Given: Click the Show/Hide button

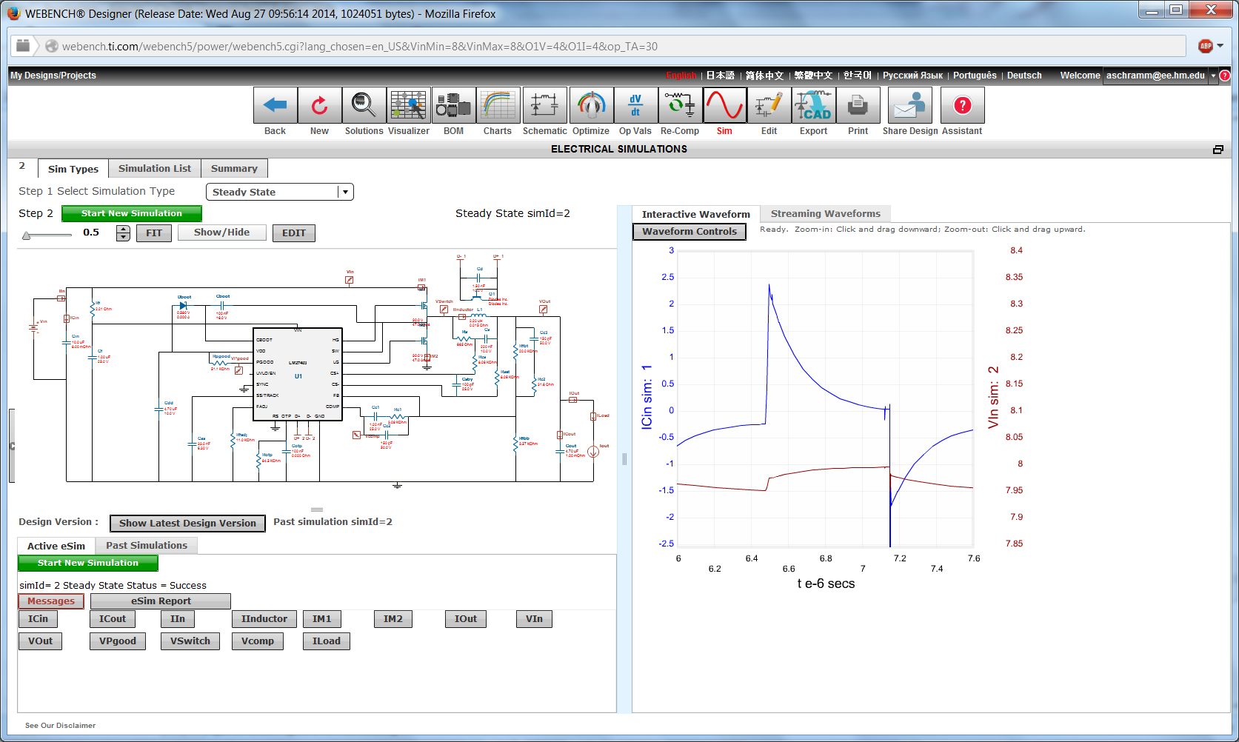Looking at the screenshot, I should click(222, 233).
